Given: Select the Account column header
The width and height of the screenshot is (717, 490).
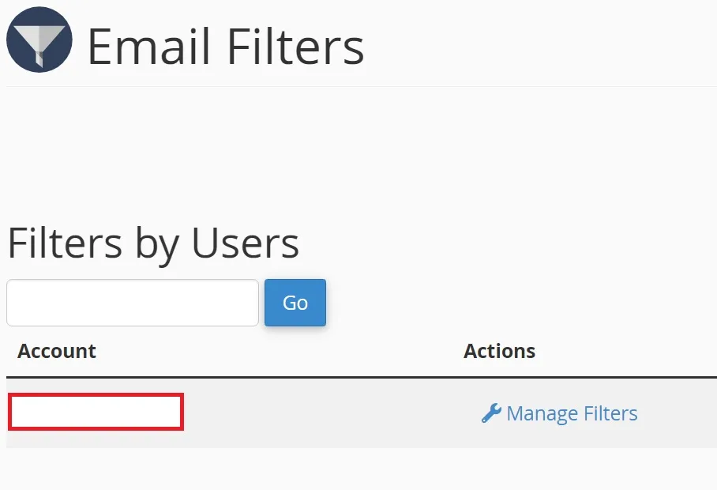Looking at the screenshot, I should [57, 352].
